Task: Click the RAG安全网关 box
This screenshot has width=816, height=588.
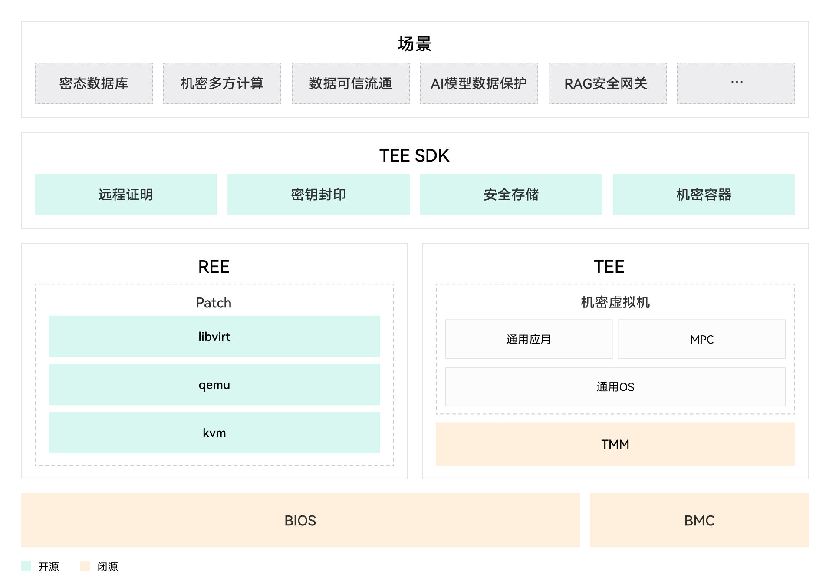Action: coord(608,83)
